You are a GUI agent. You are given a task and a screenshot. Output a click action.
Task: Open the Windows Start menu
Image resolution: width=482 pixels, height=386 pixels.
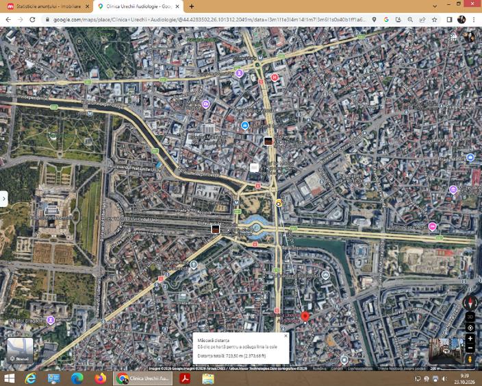[9, 378]
